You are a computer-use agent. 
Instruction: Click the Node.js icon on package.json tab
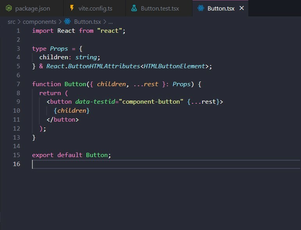[x=9, y=8]
